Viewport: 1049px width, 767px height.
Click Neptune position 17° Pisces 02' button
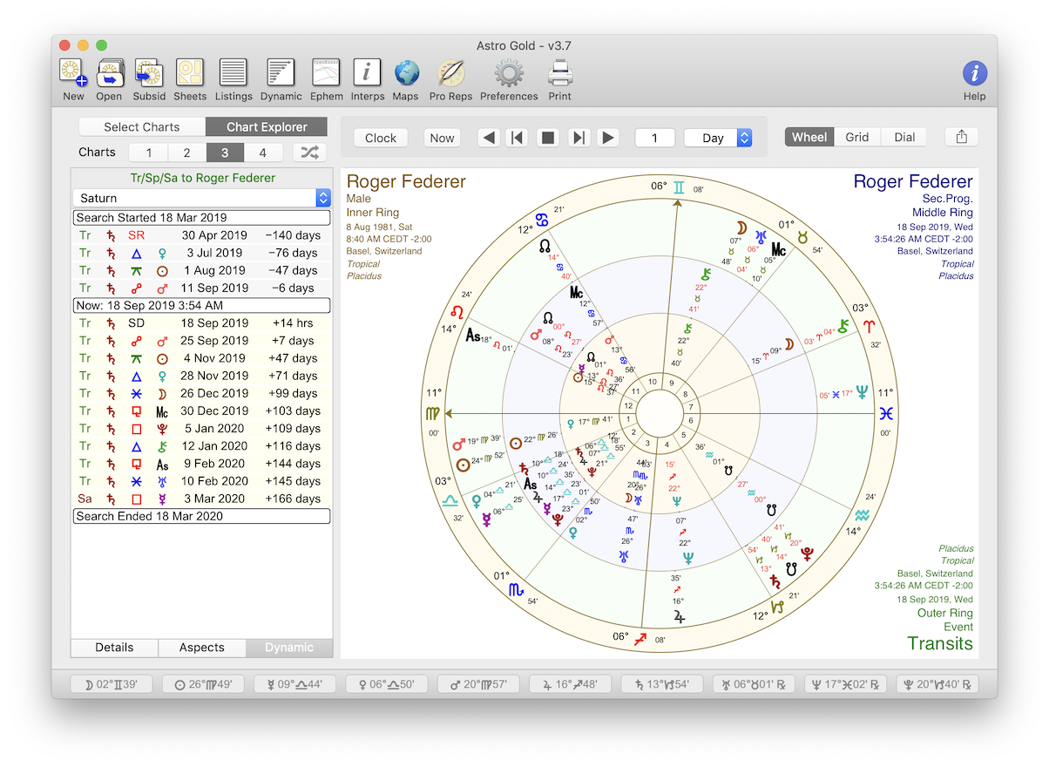click(x=845, y=685)
